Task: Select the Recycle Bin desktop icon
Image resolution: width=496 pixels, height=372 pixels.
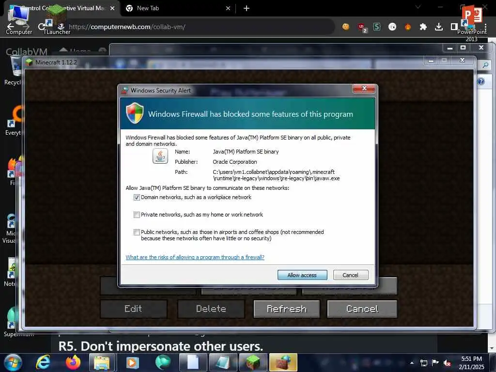Action: click(x=12, y=70)
